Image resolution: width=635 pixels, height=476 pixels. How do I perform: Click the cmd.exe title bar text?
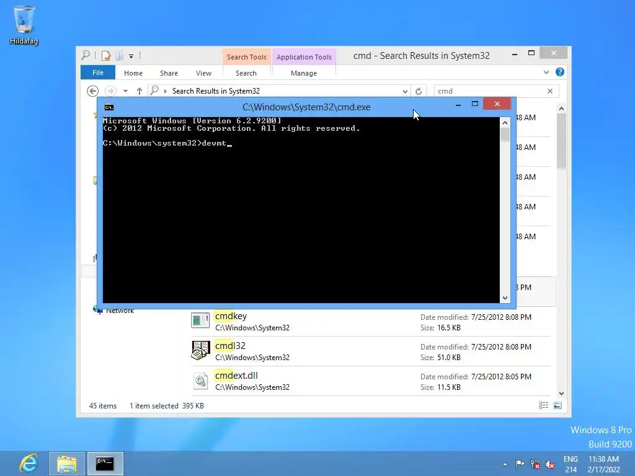[306, 107]
